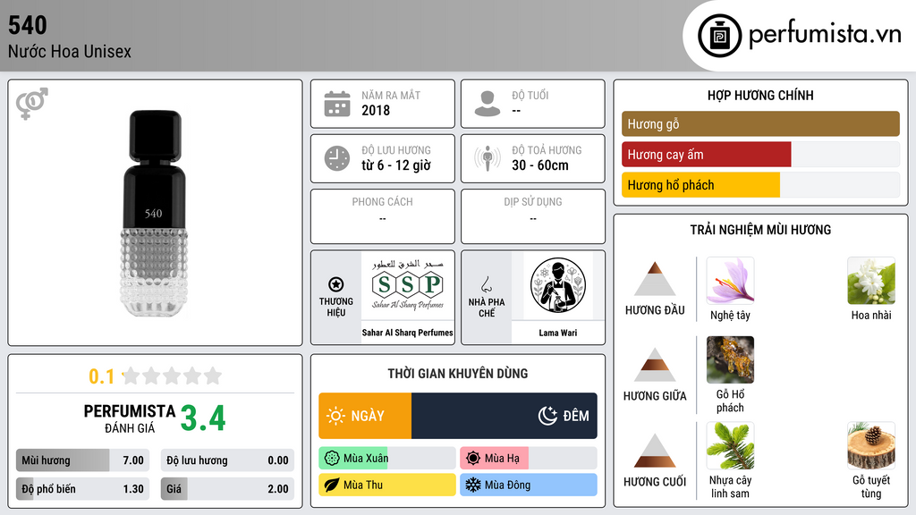Click the moon icon in the Đêm bar
This screenshot has height=515, width=916.
(x=547, y=416)
